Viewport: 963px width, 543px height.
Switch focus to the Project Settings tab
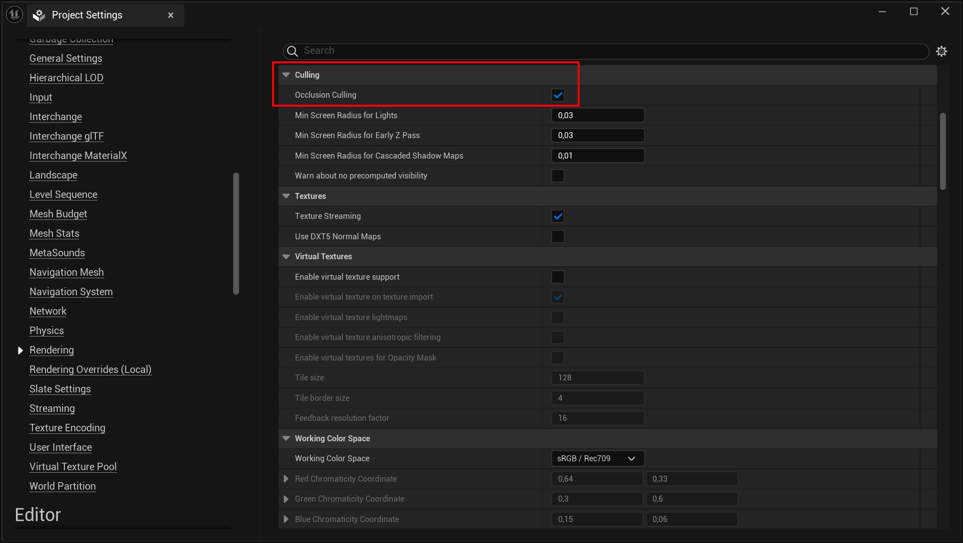(x=88, y=15)
